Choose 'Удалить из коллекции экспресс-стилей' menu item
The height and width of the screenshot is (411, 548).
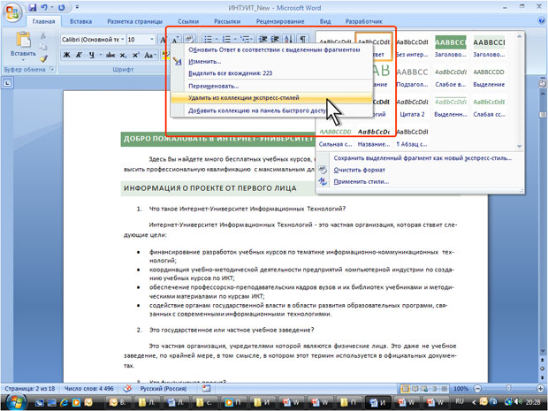[243, 98]
